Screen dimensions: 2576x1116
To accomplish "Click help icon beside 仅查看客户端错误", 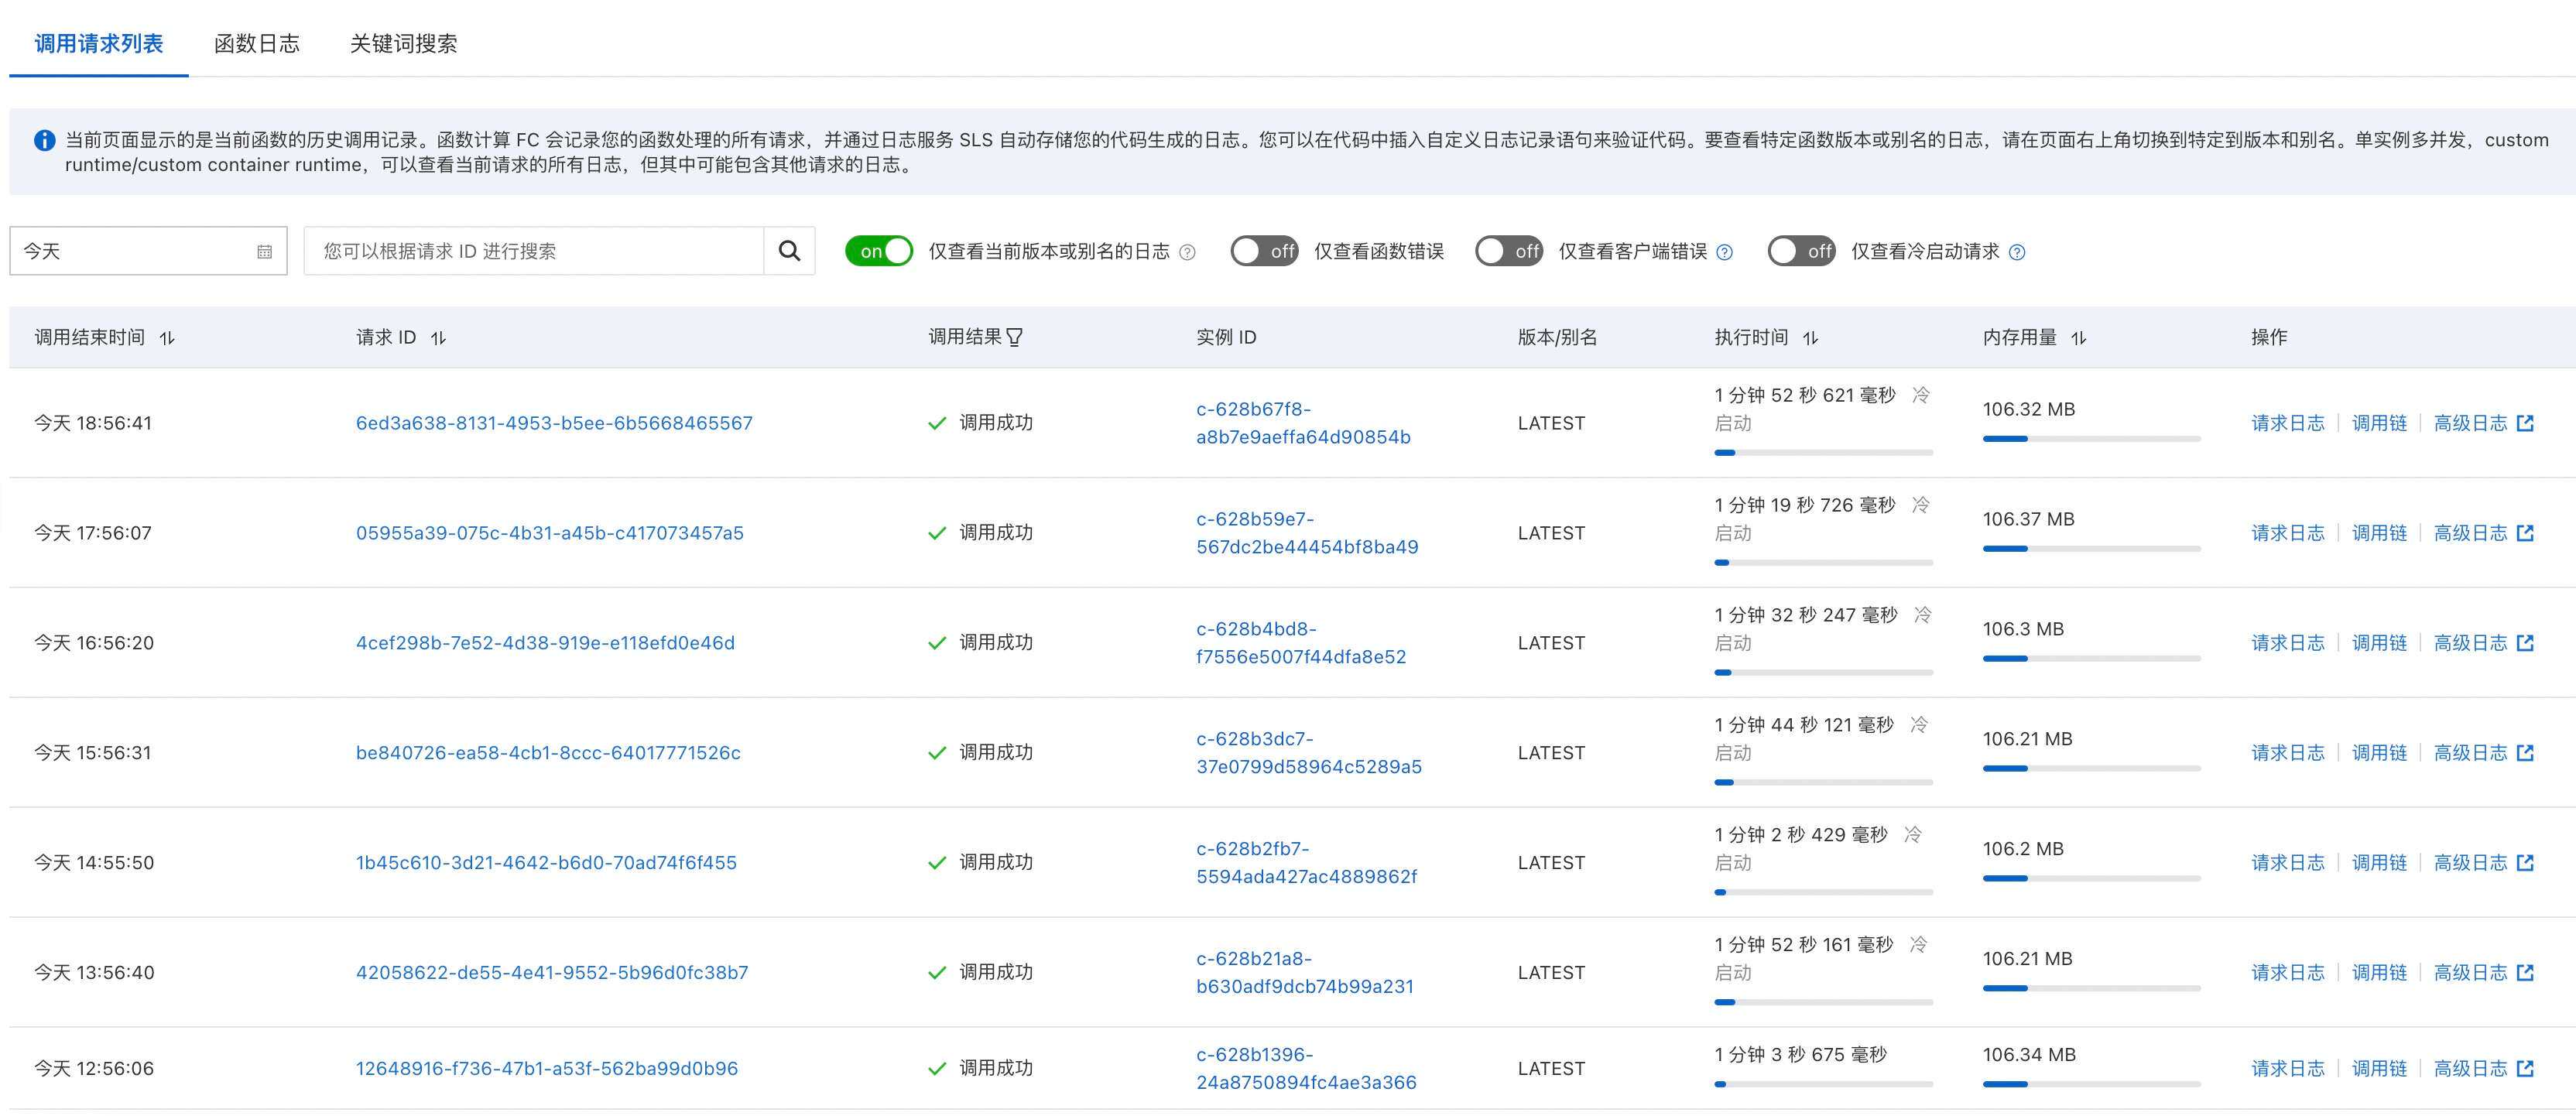I will click(1724, 252).
